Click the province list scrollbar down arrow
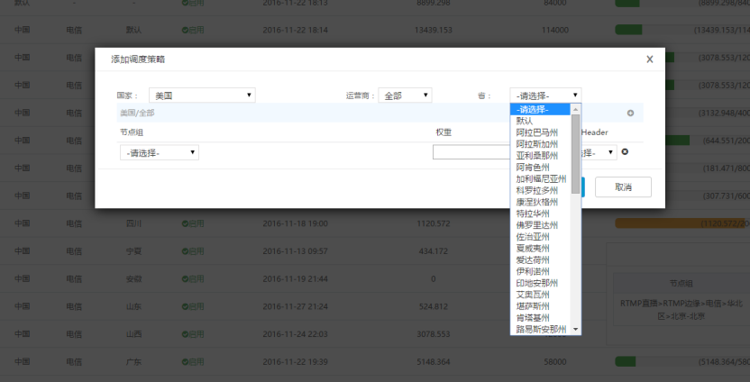The width and height of the screenshot is (750, 382). click(575, 330)
